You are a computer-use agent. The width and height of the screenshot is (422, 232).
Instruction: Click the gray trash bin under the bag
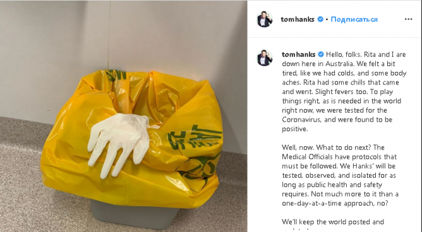tap(134, 214)
